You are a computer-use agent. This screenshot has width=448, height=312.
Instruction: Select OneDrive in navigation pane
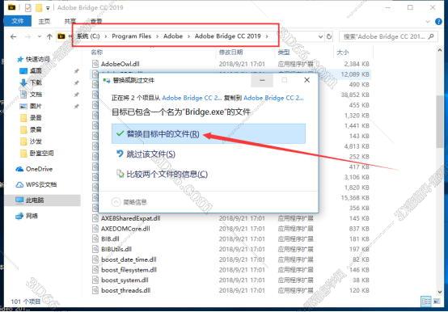39,169
